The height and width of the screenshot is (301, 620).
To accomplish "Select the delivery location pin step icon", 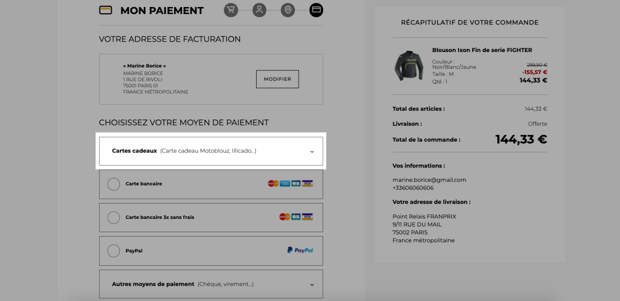I will (x=288, y=10).
